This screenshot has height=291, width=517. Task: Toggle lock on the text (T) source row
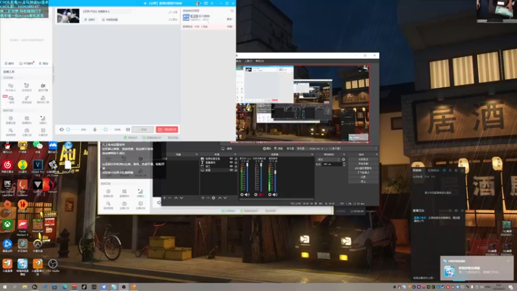236,163
